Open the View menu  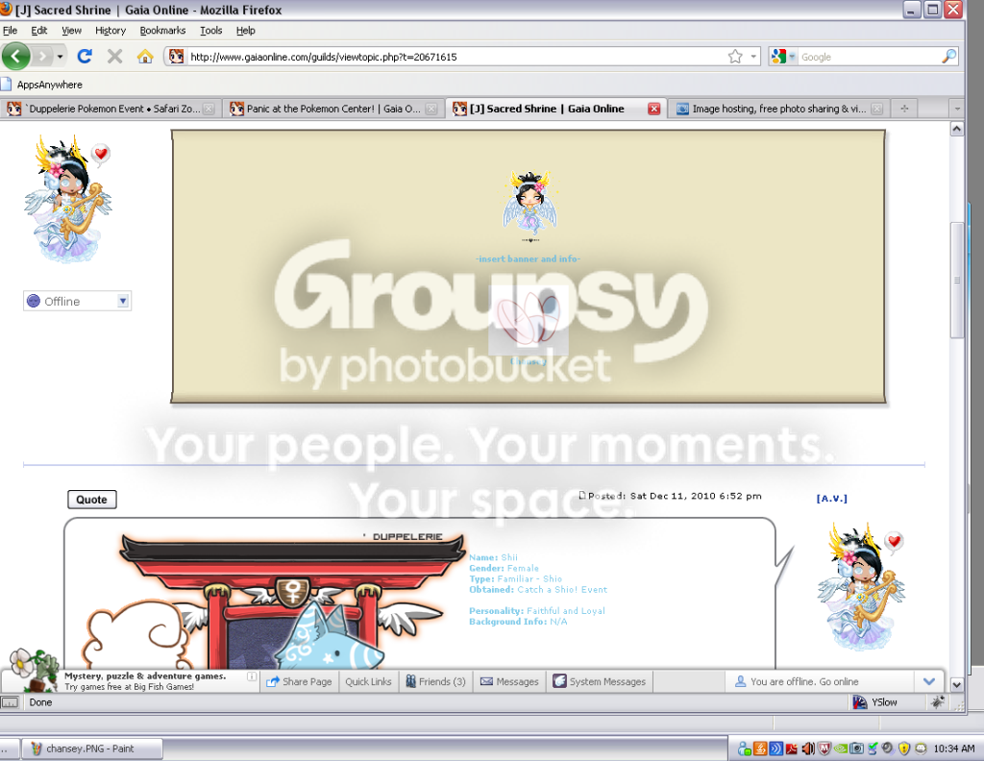pos(71,30)
